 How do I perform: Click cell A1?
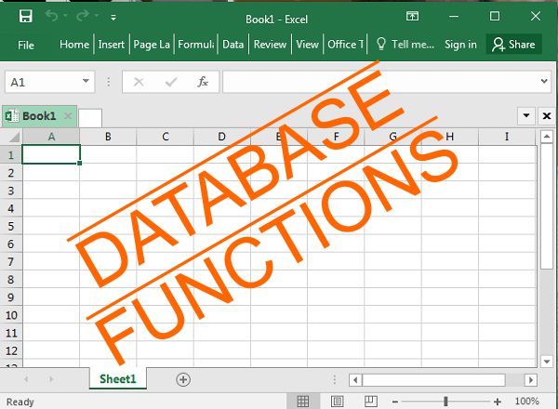pos(51,154)
